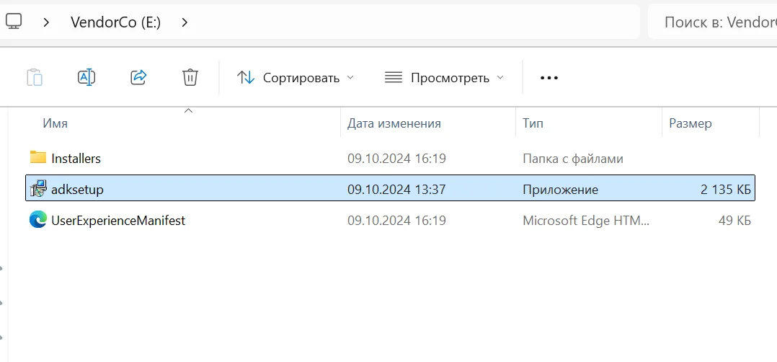Sort by the Тип column header
Screen dimensions: 777x362
coord(533,123)
